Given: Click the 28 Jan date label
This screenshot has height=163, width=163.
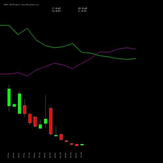Looking at the screenshot, I should [x=29, y=155].
